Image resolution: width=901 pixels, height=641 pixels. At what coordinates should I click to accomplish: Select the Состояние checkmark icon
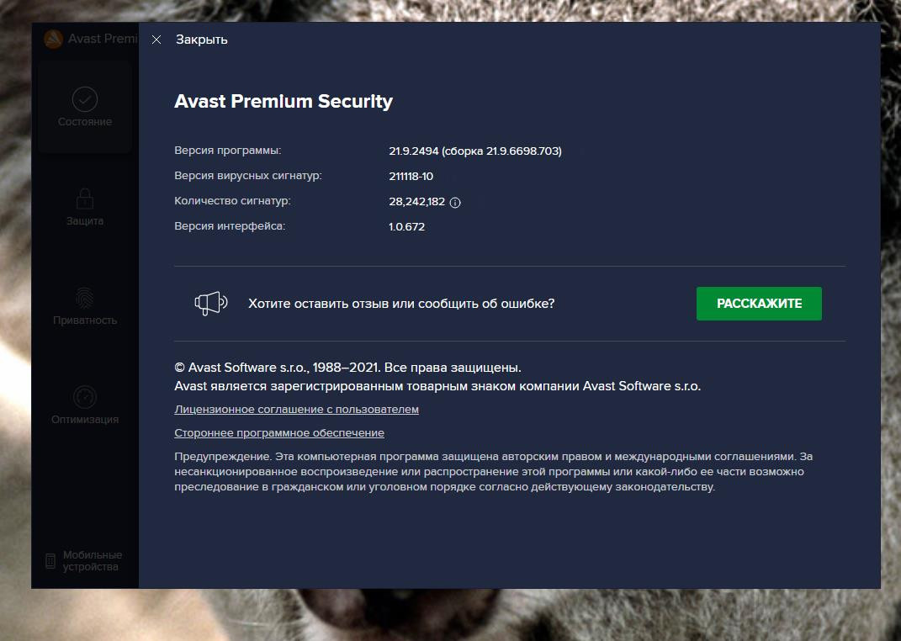coord(85,99)
